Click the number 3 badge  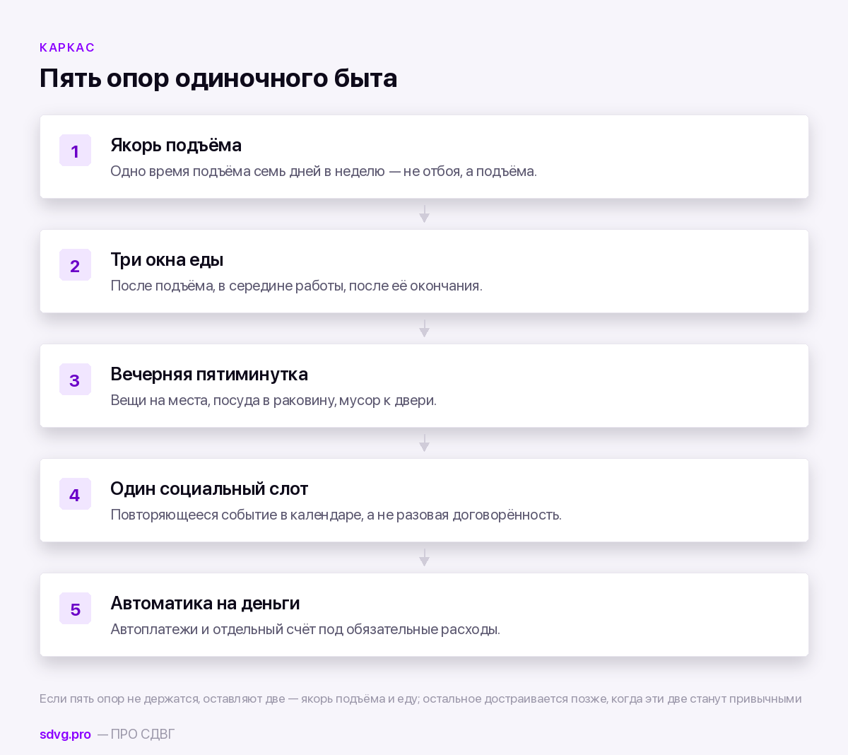(75, 380)
